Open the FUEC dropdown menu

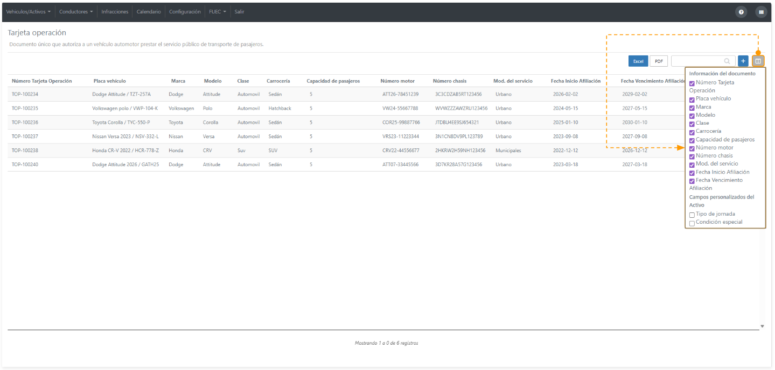coord(218,12)
